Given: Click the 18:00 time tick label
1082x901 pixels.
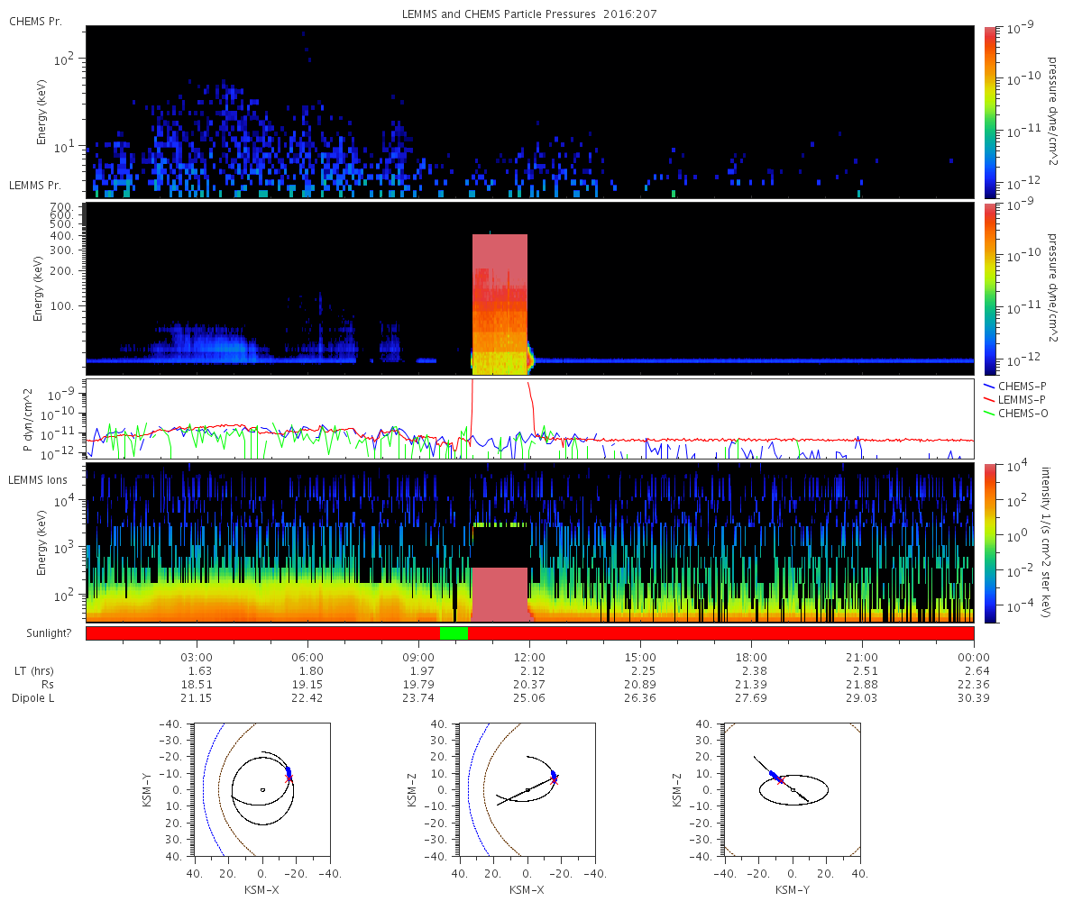Looking at the screenshot, I should point(751,657).
